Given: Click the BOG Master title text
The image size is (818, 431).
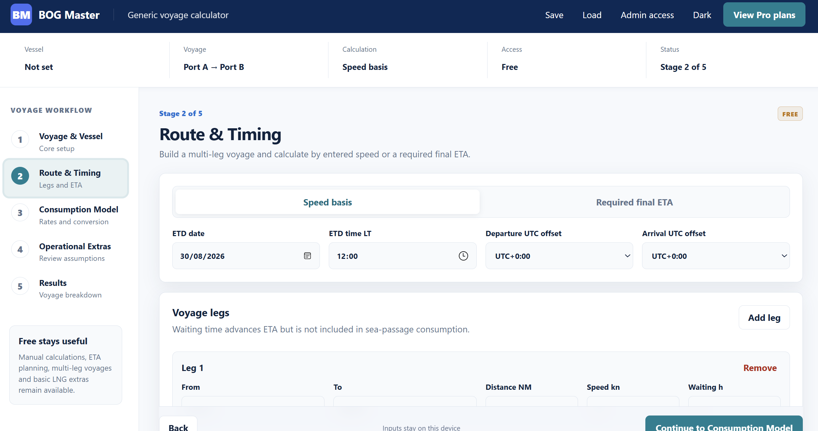Looking at the screenshot, I should [69, 15].
